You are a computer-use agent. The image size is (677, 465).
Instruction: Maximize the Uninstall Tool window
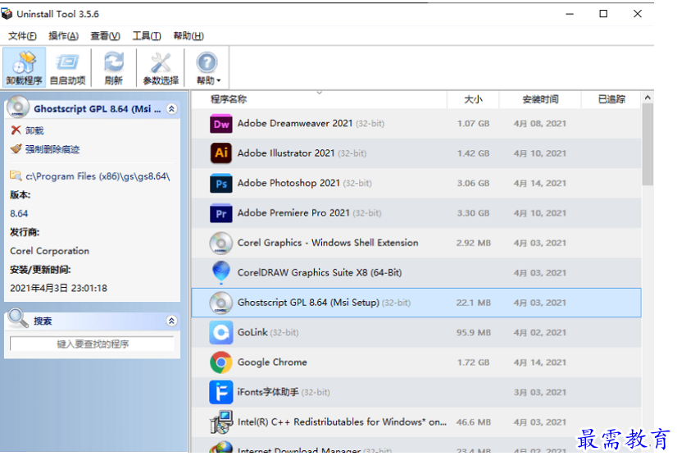[603, 14]
